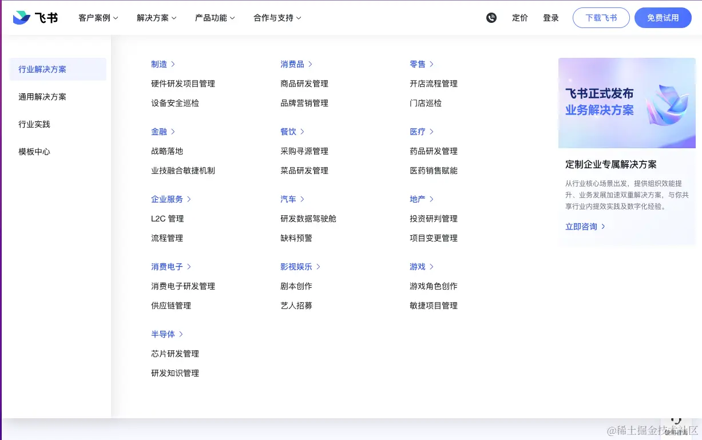702x440 pixels.
Task: Click the 商品研发管理 link
Action: coord(304,84)
